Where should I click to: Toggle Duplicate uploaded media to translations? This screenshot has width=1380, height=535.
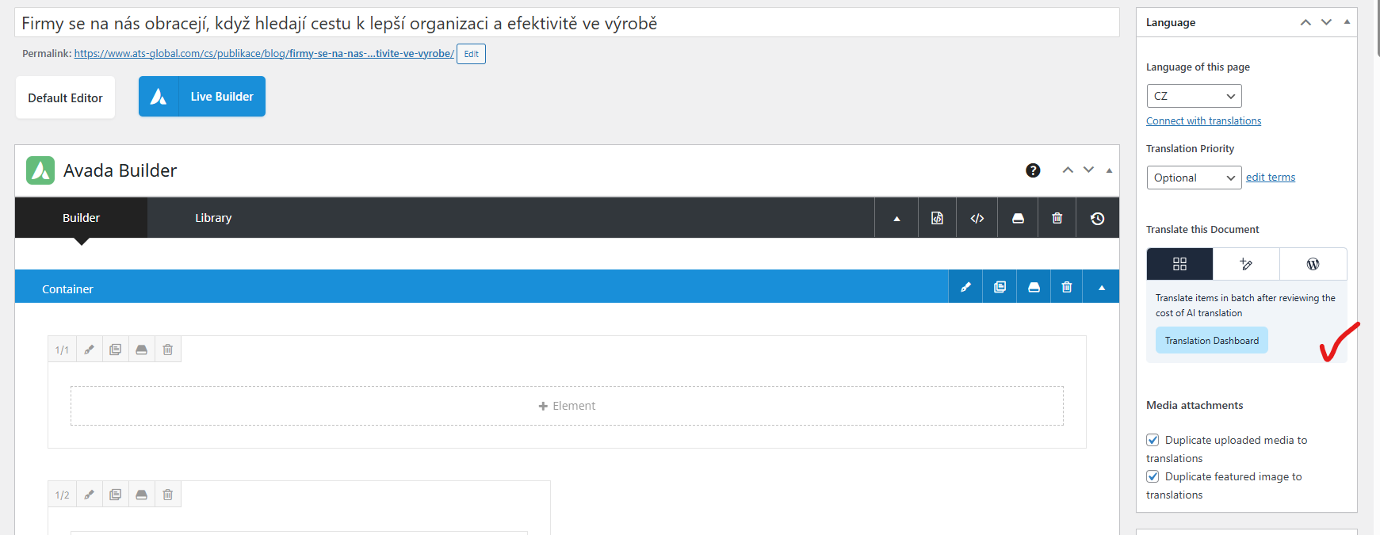(1153, 440)
